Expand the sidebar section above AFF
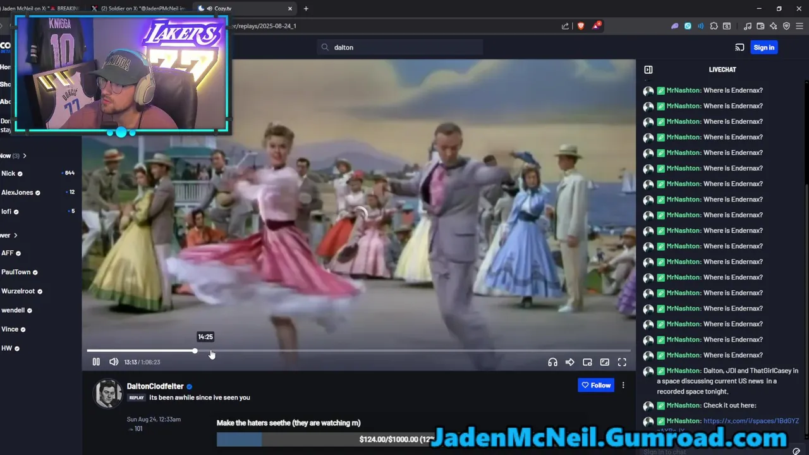Viewport: 809px width, 455px height. [x=9, y=235]
